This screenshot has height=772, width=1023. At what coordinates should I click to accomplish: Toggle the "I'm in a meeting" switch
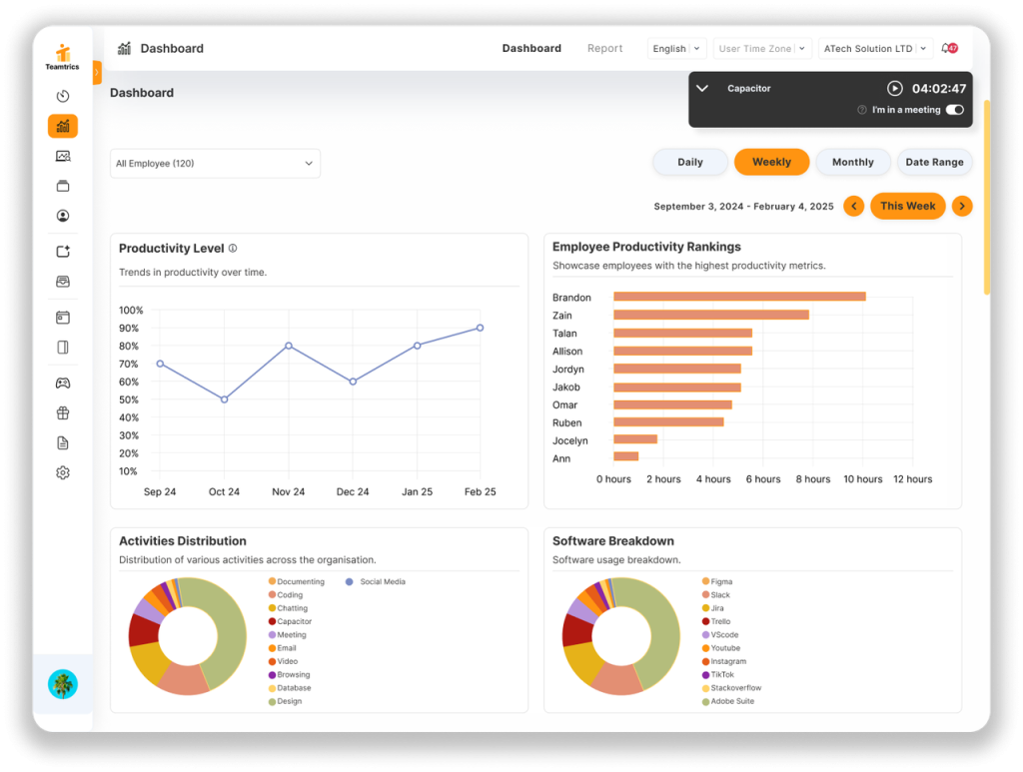pyautogui.click(x=954, y=110)
